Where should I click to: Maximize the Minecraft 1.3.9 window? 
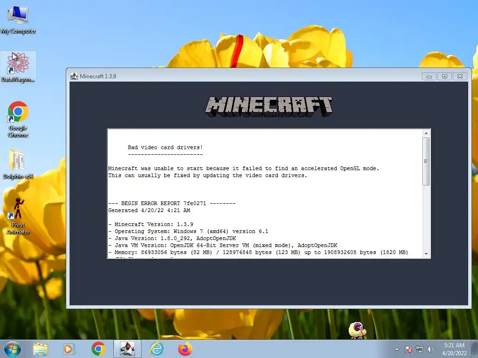[x=444, y=76]
